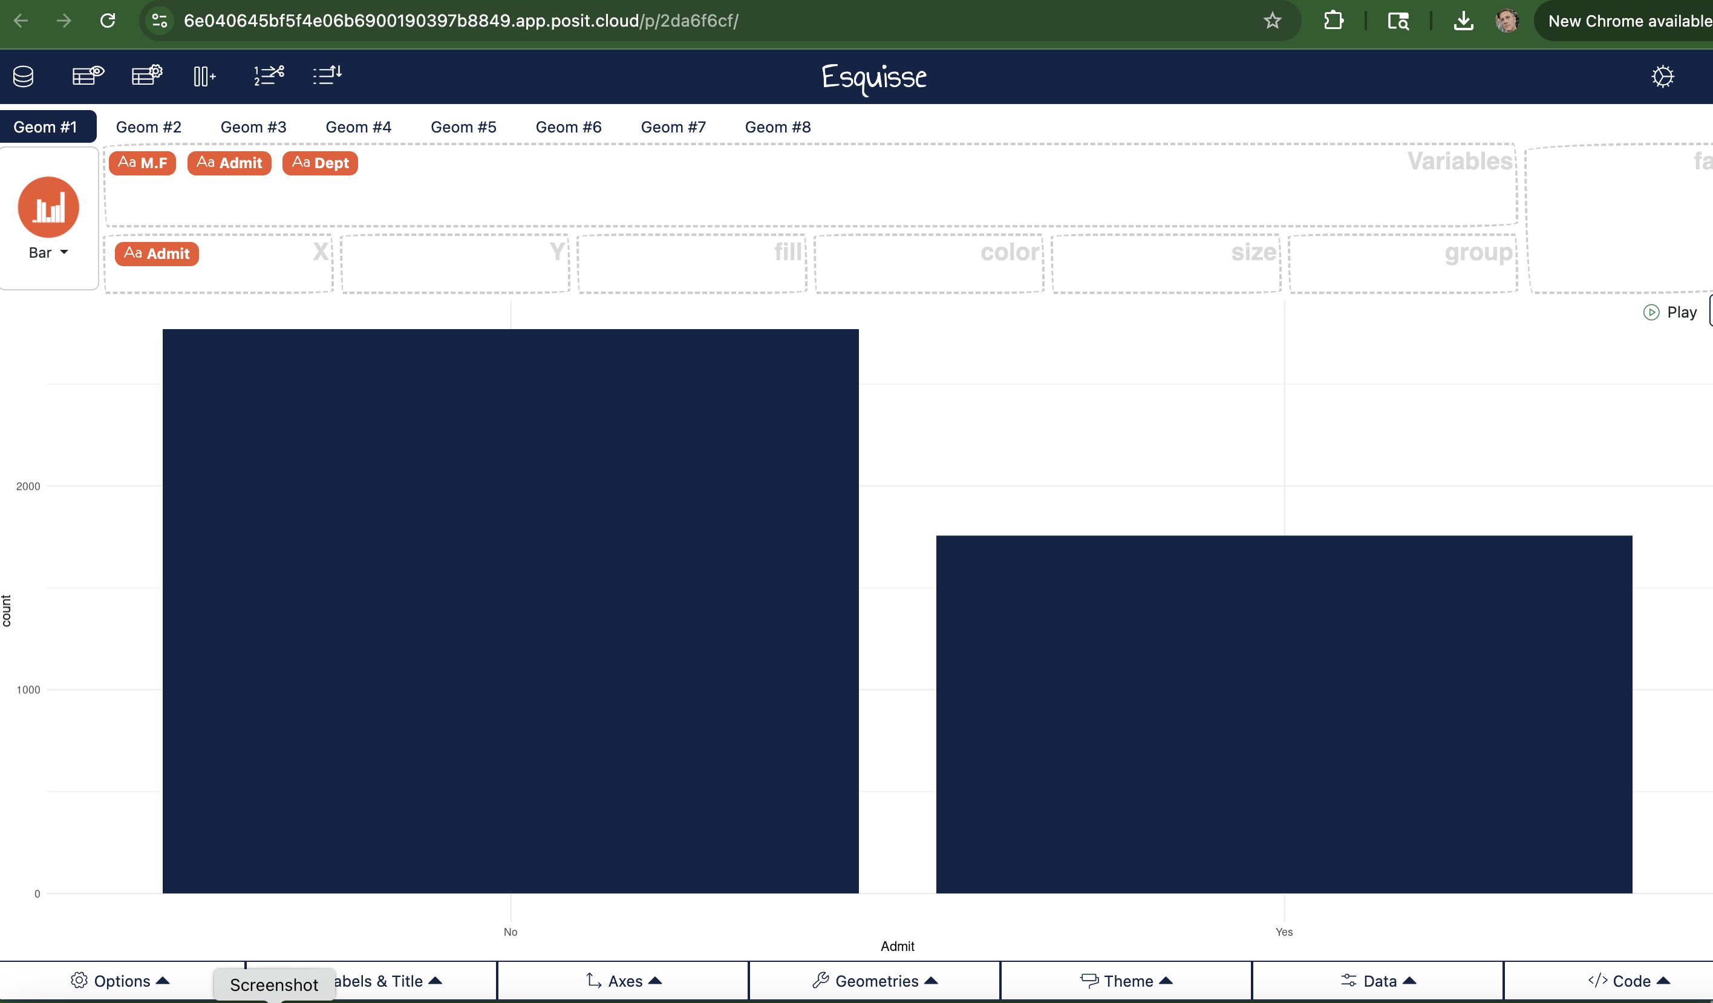Click the Dept variable badge

(x=320, y=163)
